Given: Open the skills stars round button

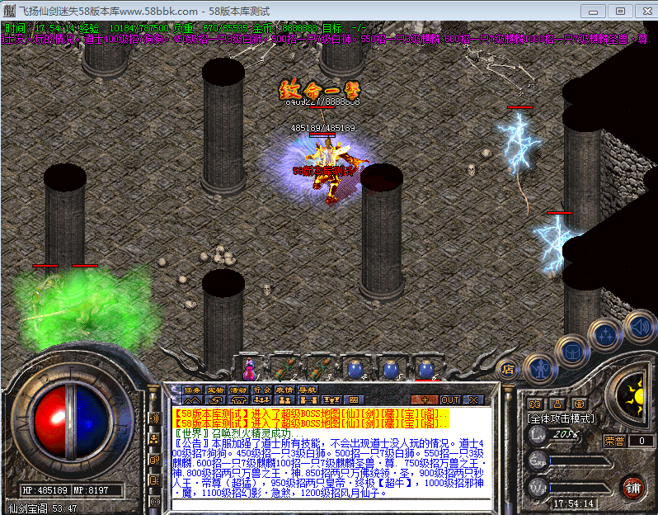Looking at the screenshot, I should click(x=605, y=335).
